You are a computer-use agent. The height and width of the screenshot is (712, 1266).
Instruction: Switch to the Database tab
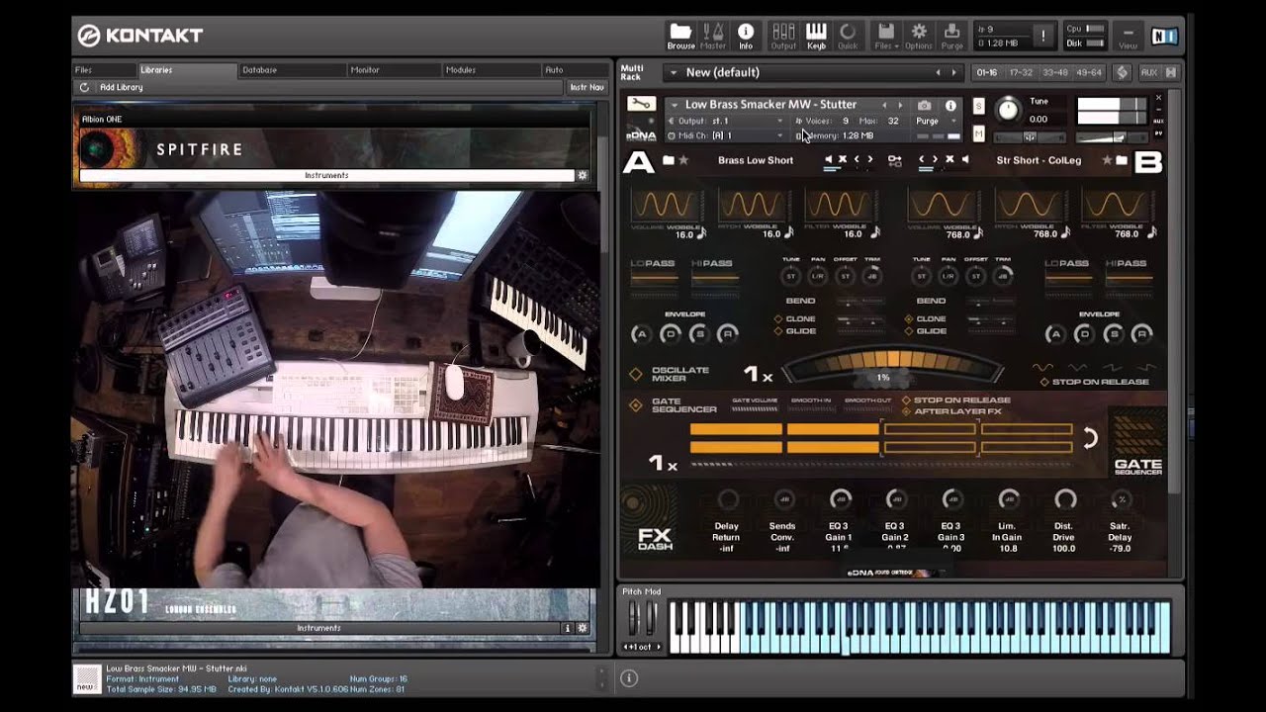coord(293,70)
